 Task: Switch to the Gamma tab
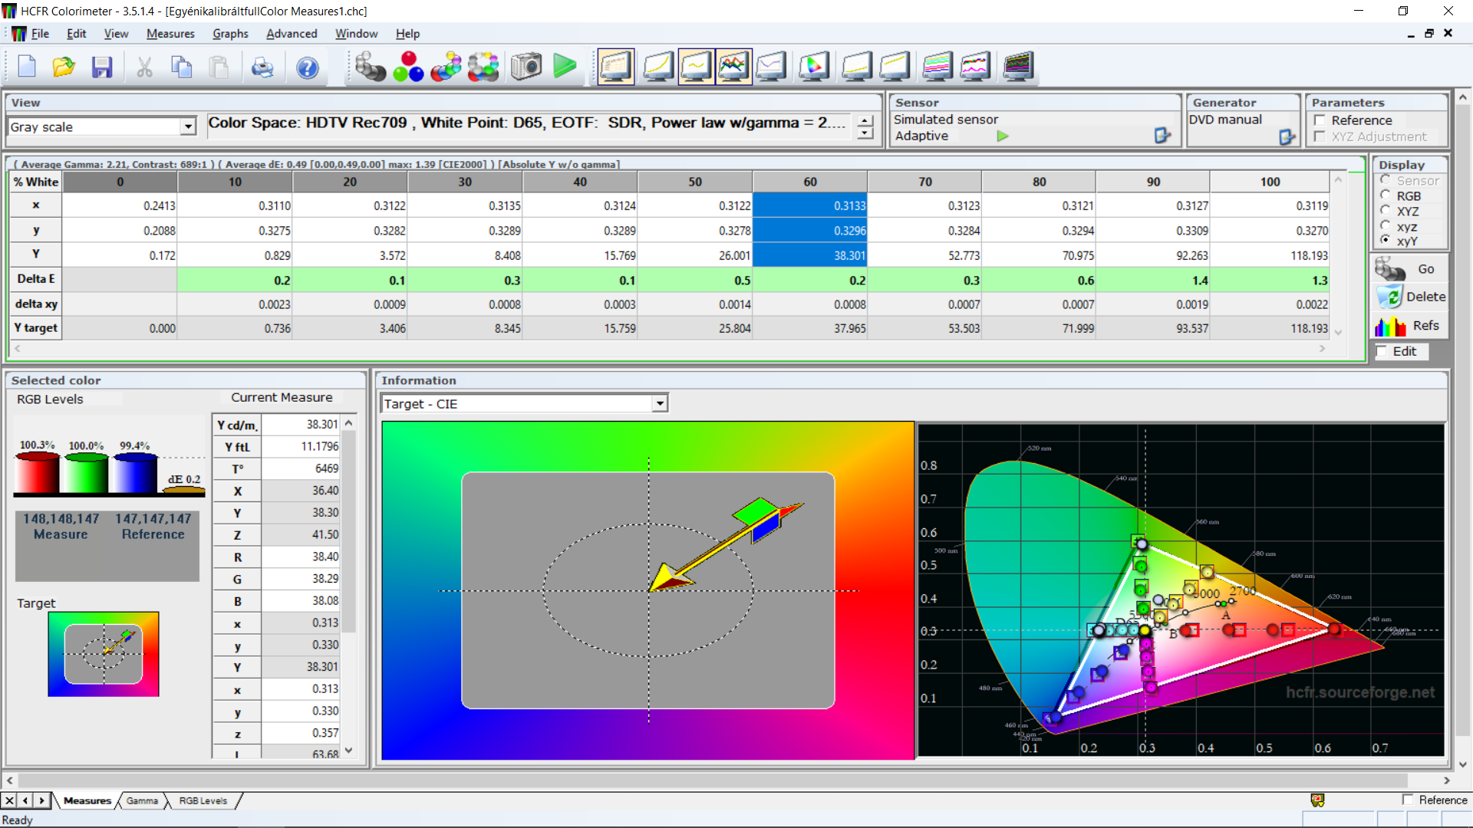[142, 800]
